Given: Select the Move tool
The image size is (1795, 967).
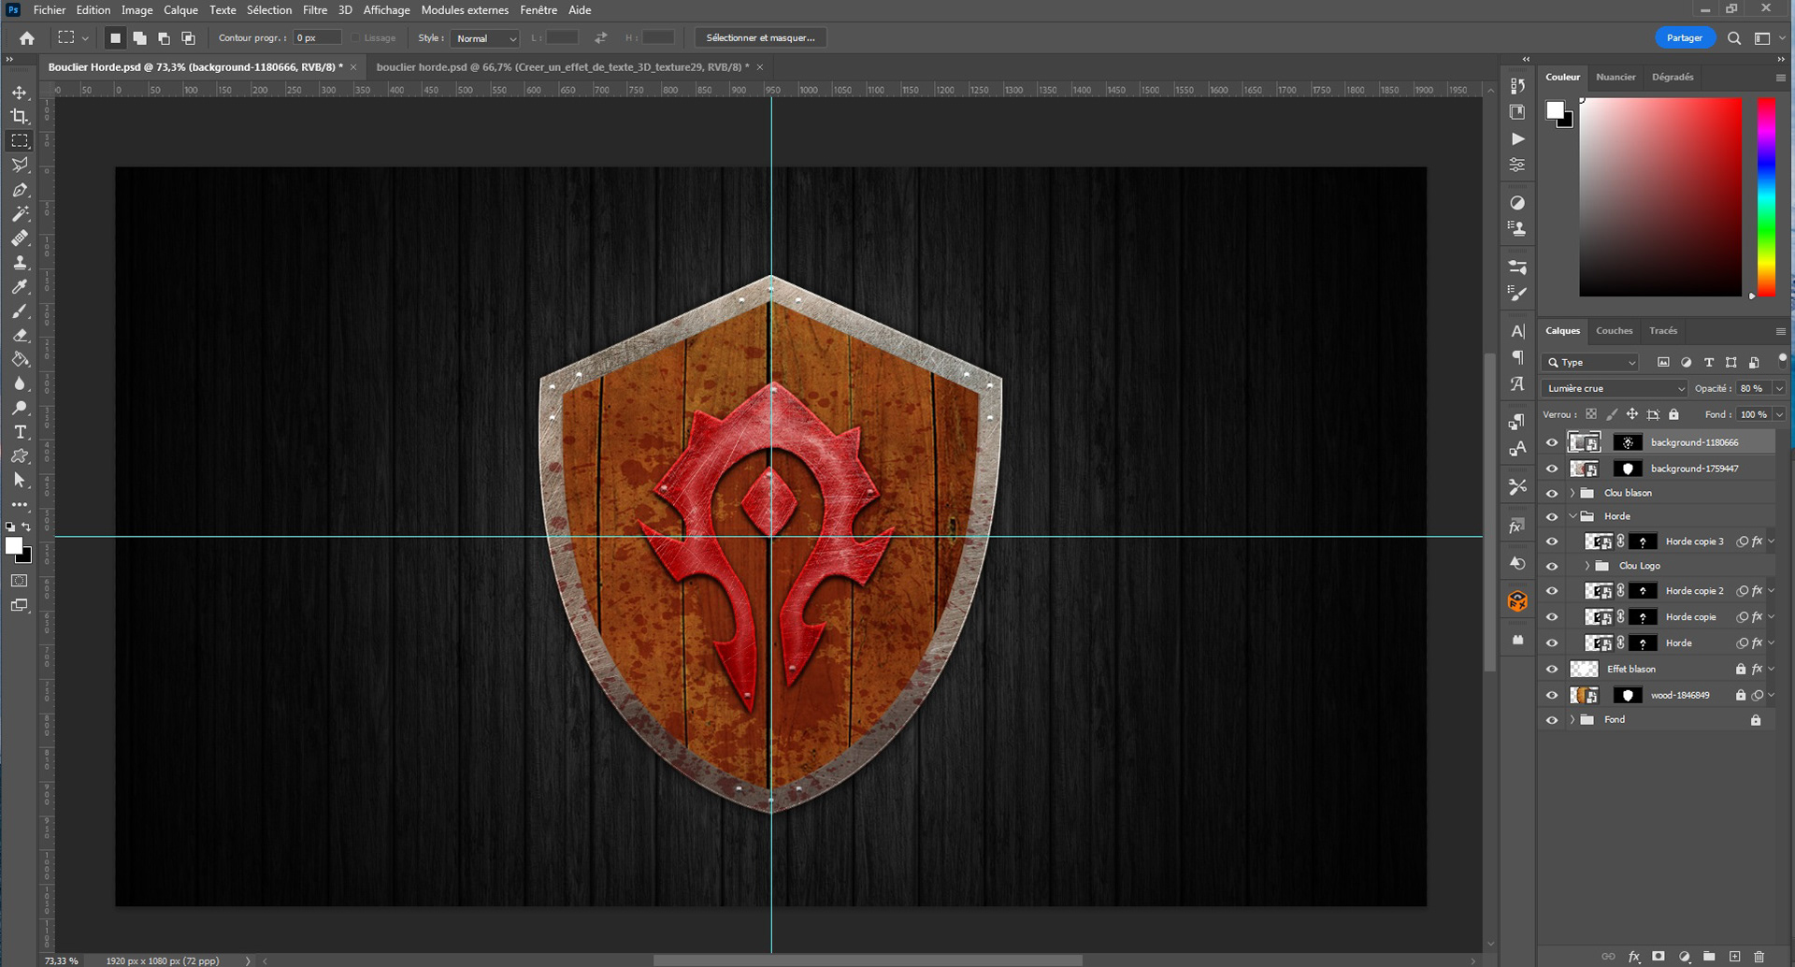Looking at the screenshot, I should (20, 93).
